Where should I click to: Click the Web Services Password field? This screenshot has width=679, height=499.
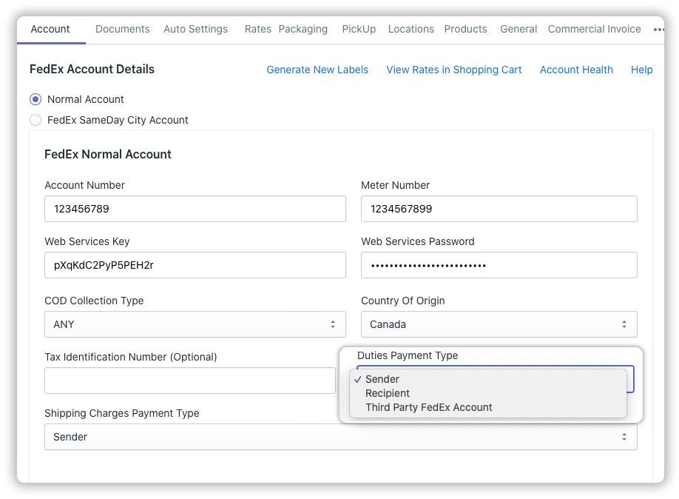[x=499, y=265]
